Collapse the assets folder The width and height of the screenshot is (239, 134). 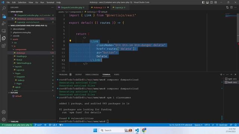point(15,39)
